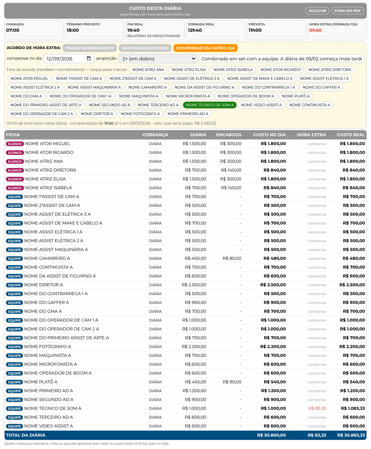371x449 pixels.
Task: Toggle NOME ATRIZ DIRETORA chip
Action: pos(330,70)
